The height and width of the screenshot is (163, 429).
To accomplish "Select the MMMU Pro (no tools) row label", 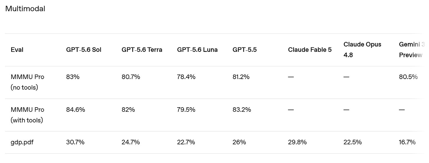I will [x=27, y=82].
